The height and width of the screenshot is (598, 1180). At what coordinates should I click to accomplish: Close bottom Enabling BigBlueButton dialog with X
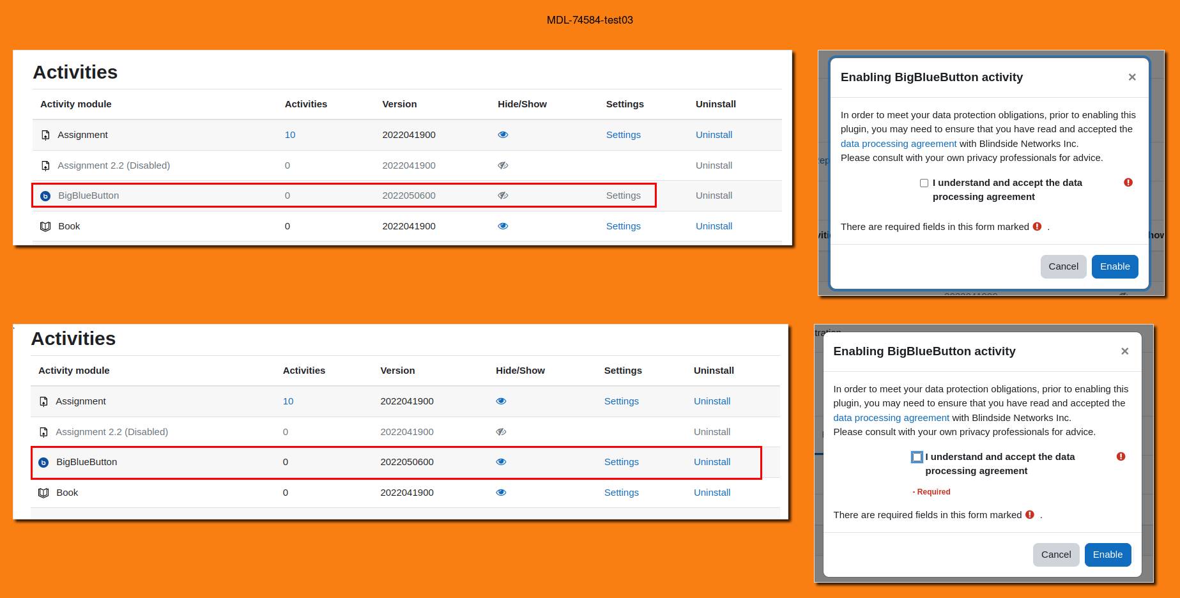click(1125, 351)
